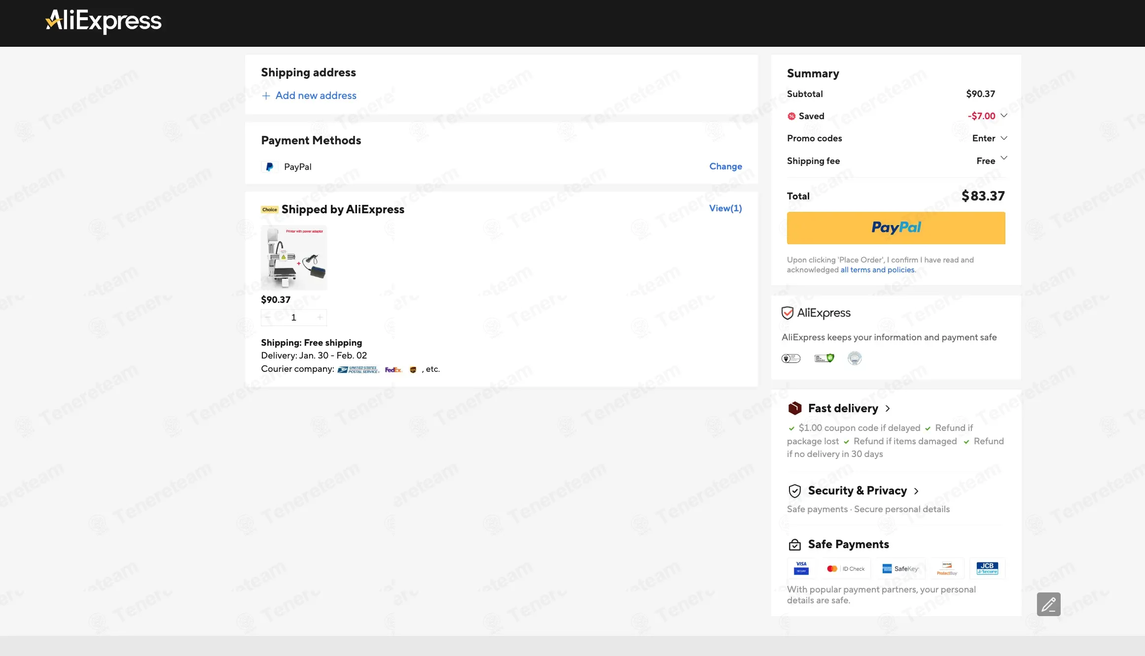The height and width of the screenshot is (656, 1145).
Task: Increase item quantity with plus button
Action: click(x=320, y=318)
